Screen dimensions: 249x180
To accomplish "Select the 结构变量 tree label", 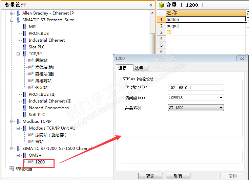I will 24,169.
